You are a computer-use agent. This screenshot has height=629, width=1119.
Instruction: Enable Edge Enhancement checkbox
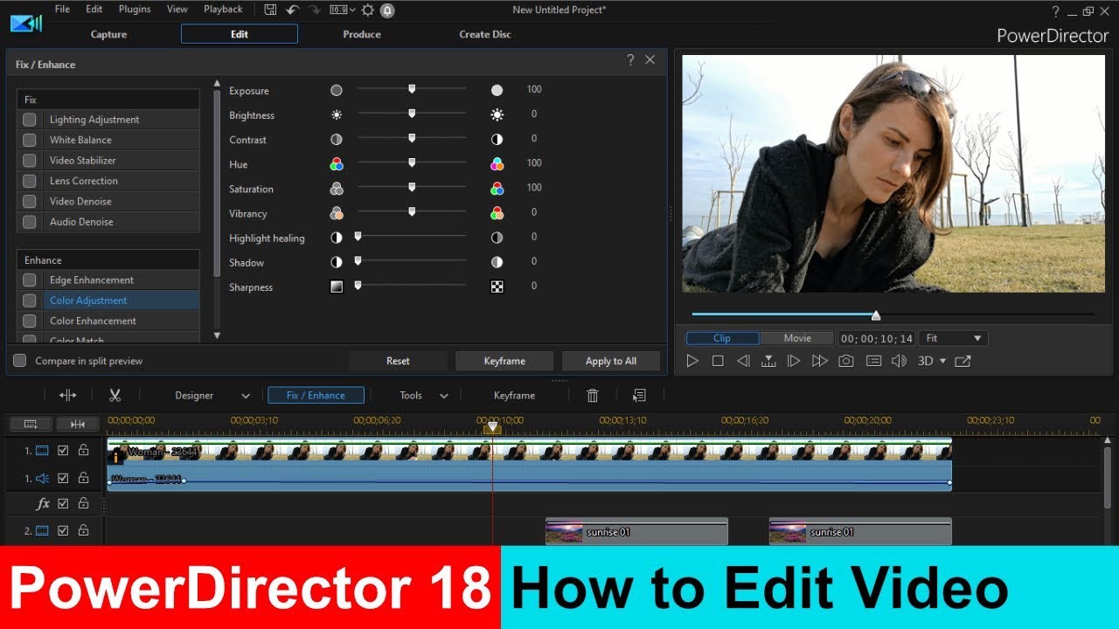tap(30, 280)
